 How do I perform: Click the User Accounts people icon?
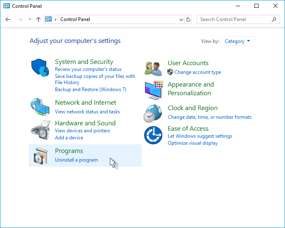[153, 68]
